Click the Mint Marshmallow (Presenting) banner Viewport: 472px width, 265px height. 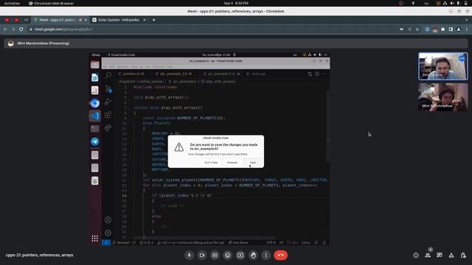point(236,43)
